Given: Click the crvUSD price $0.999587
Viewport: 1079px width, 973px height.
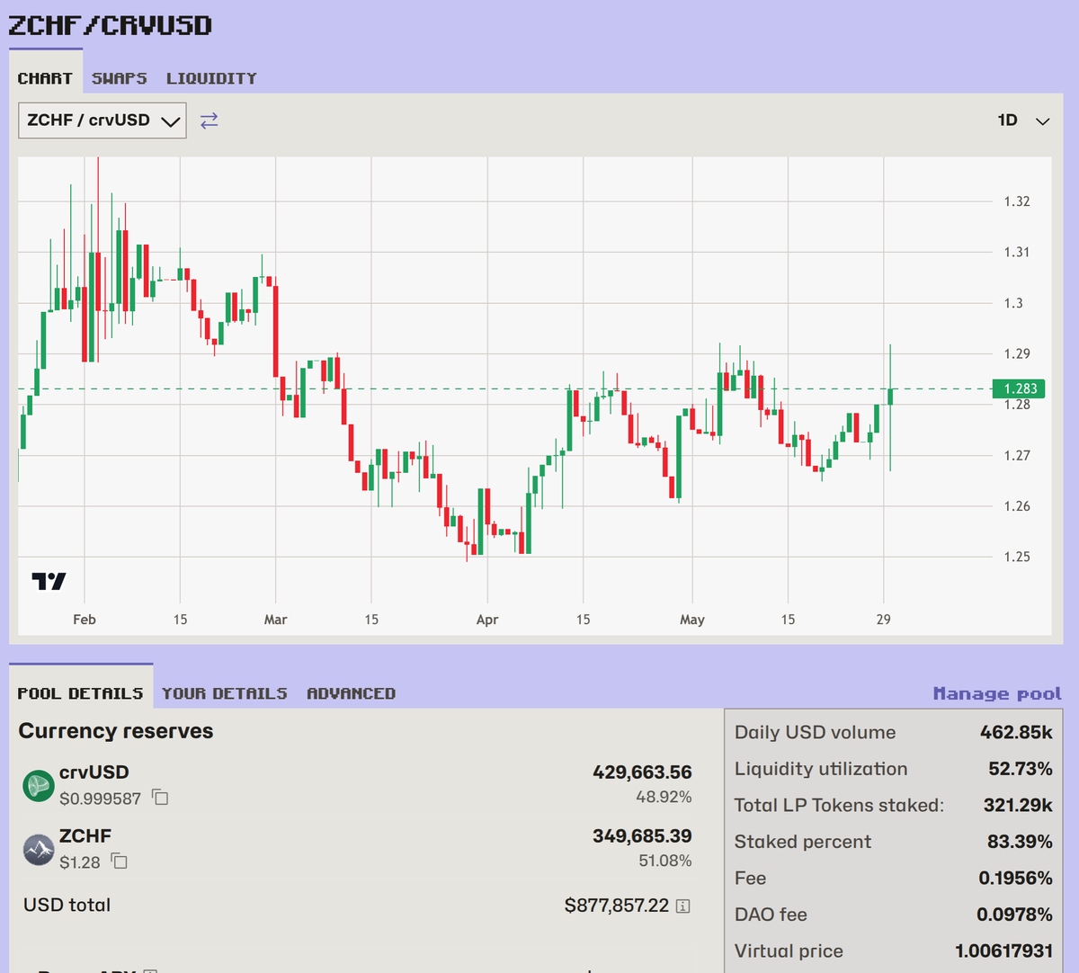Looking at the screenshot, I should tap(100, 799).
